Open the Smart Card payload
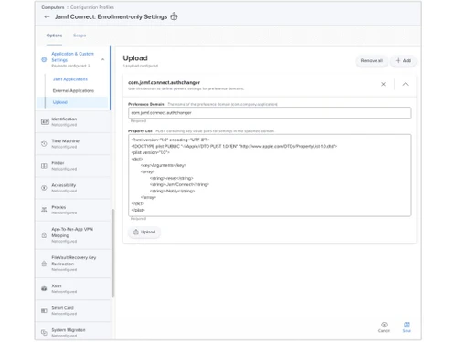The height and width of the screenshot is (342, 457). coord(73,310)
